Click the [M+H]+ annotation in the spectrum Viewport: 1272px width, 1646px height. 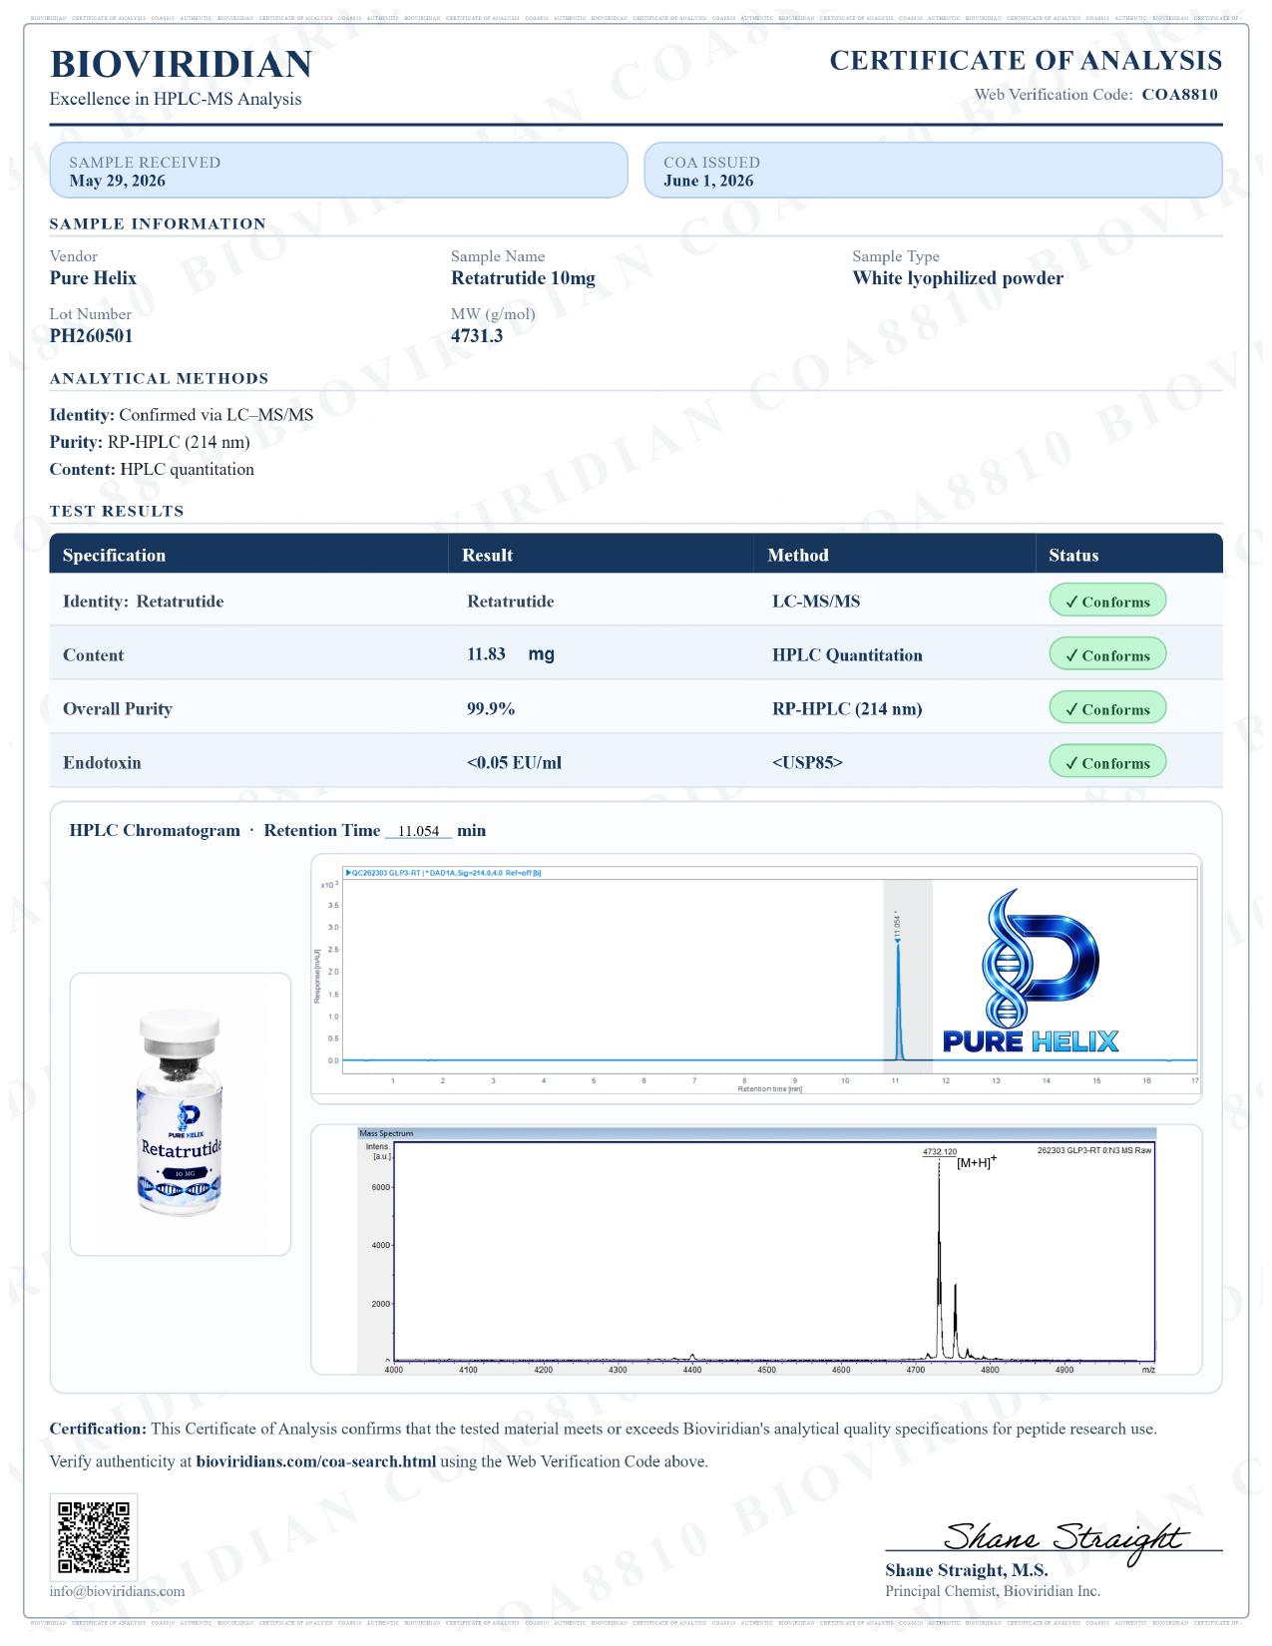(x=977, y=1161)
